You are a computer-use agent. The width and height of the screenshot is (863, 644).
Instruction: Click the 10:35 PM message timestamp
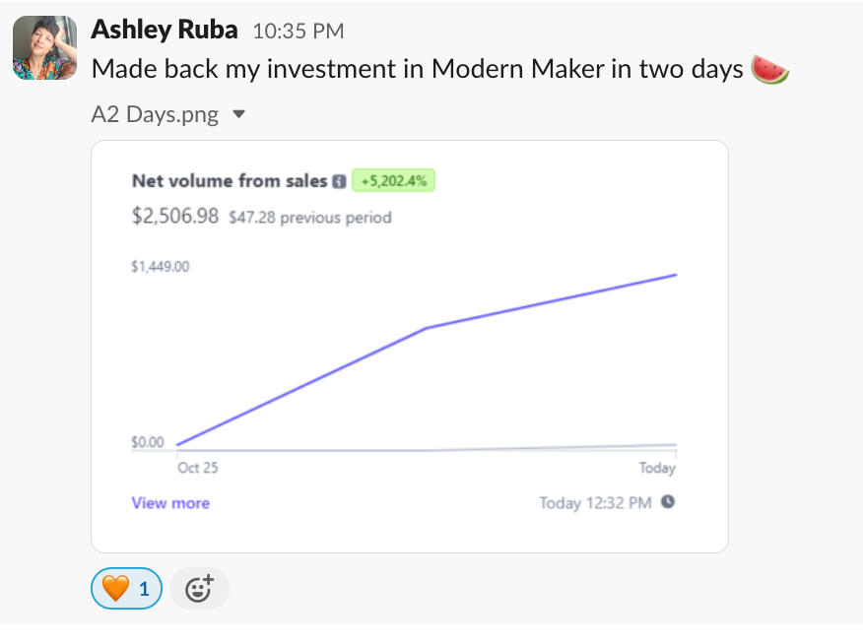[x=298, y=32]
